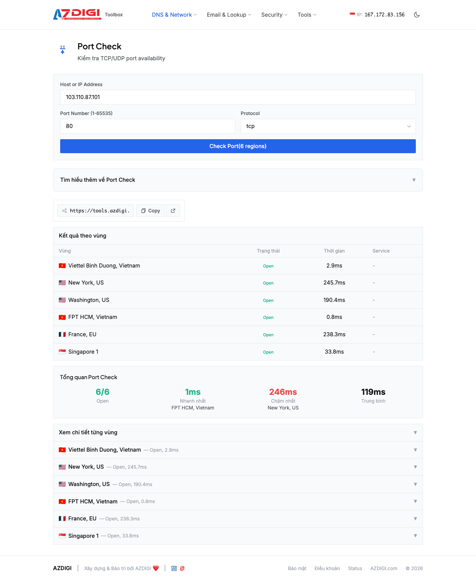The width and height of the screenshot is (476, 581).
Task: Open the Security dropdown menu
Action: [274, 15]
